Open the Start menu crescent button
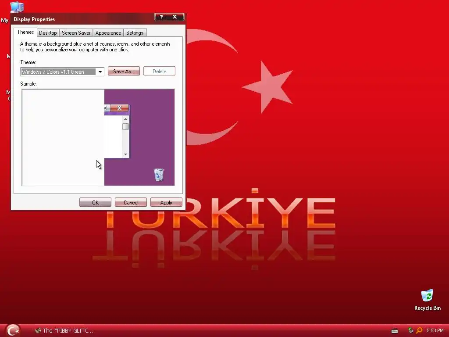This screenshot has width=449, height=337. point(13,330)
